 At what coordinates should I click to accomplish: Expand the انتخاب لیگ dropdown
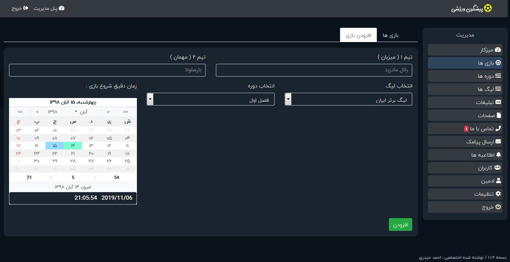[348, 99]
